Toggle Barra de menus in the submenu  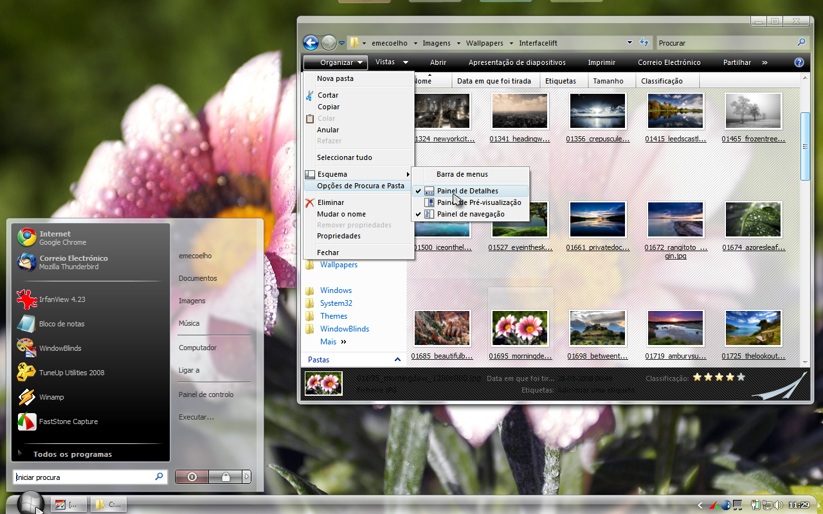pos(470,174)
